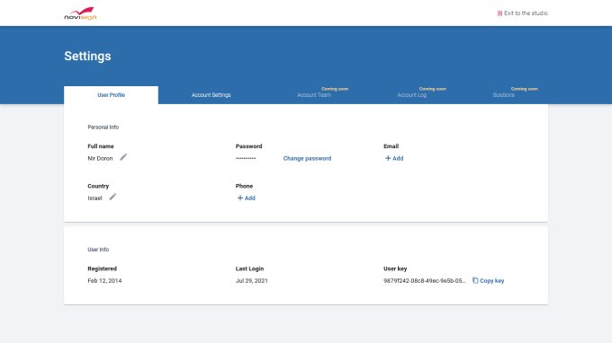
Task: Select the Account Team tab
Action: pyautogui.click(x=314, y=95)
